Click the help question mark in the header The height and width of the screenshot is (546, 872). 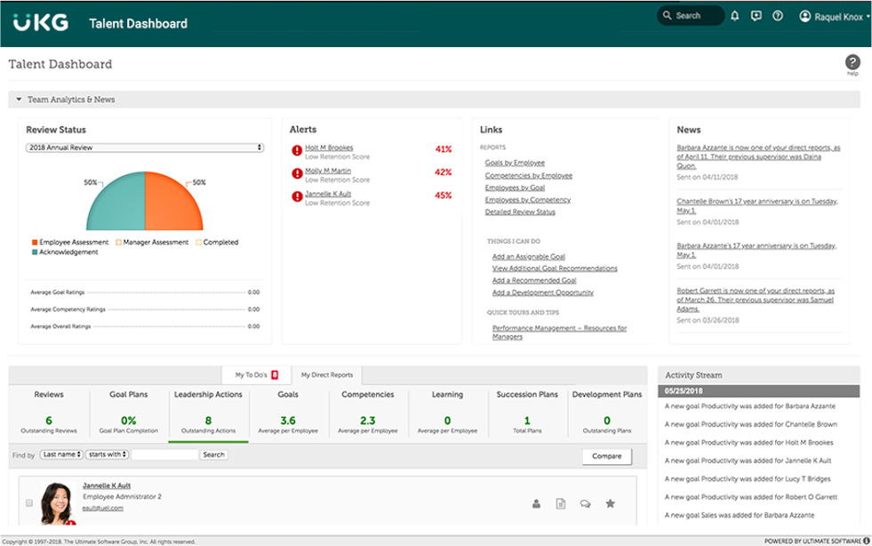[778, 15]
